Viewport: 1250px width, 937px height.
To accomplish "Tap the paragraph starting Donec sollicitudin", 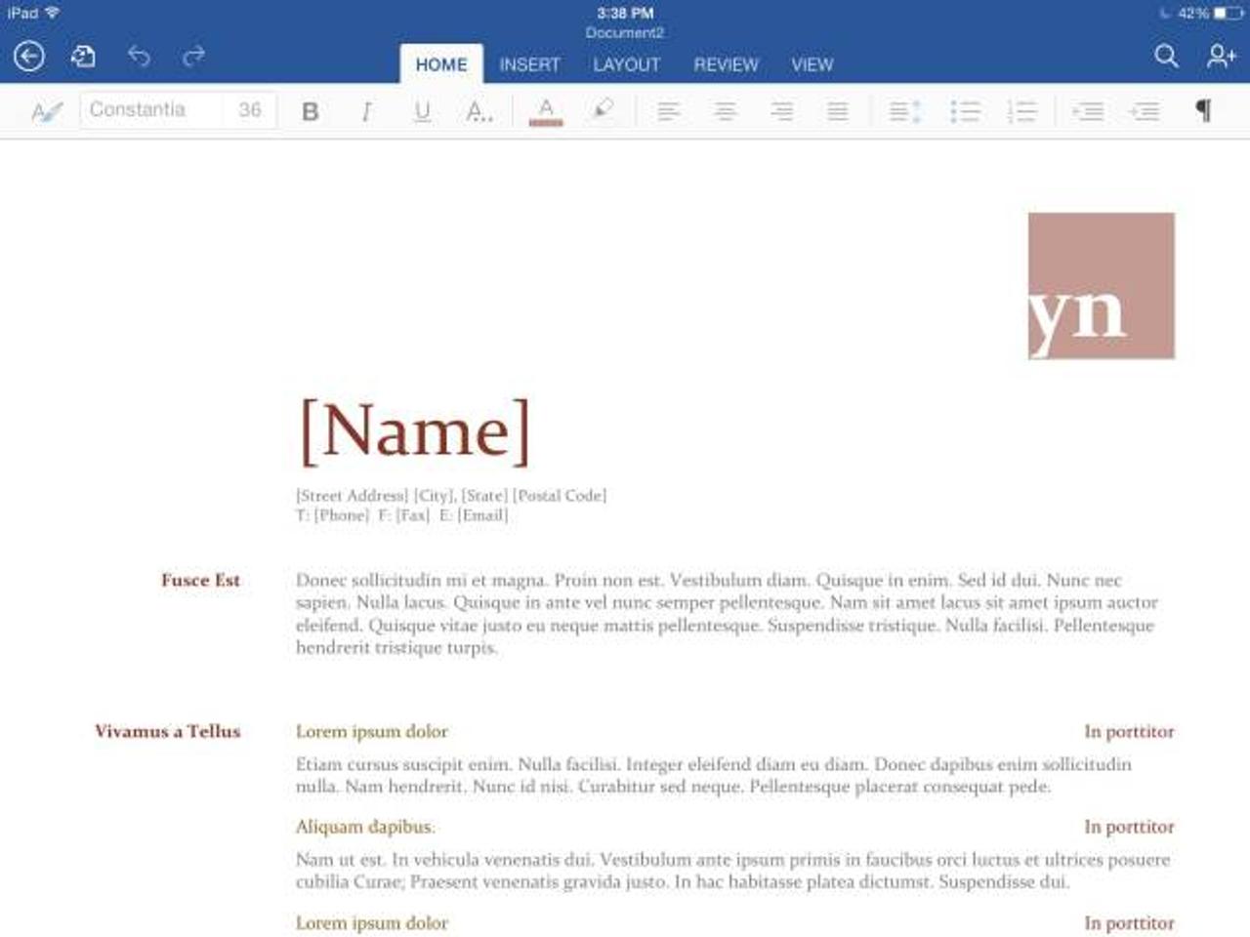I will (x=727, y=614).
